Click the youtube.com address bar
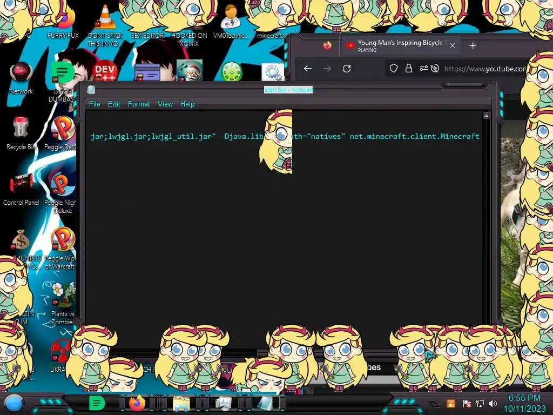The image size is (553, 415). [485, 69]
